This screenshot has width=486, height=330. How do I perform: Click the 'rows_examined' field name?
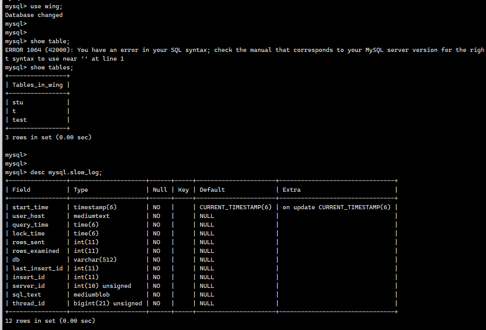click(36, 251)
